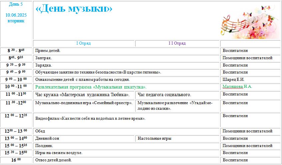Click the 13 00 – 14 50 time cell
The height and width of the screenshot is (165, 282).
16,139
